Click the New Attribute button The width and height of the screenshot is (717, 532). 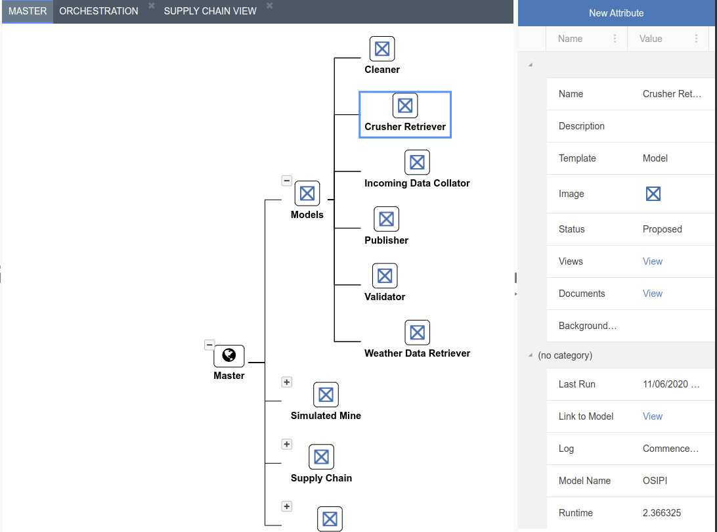pos(616,13)
